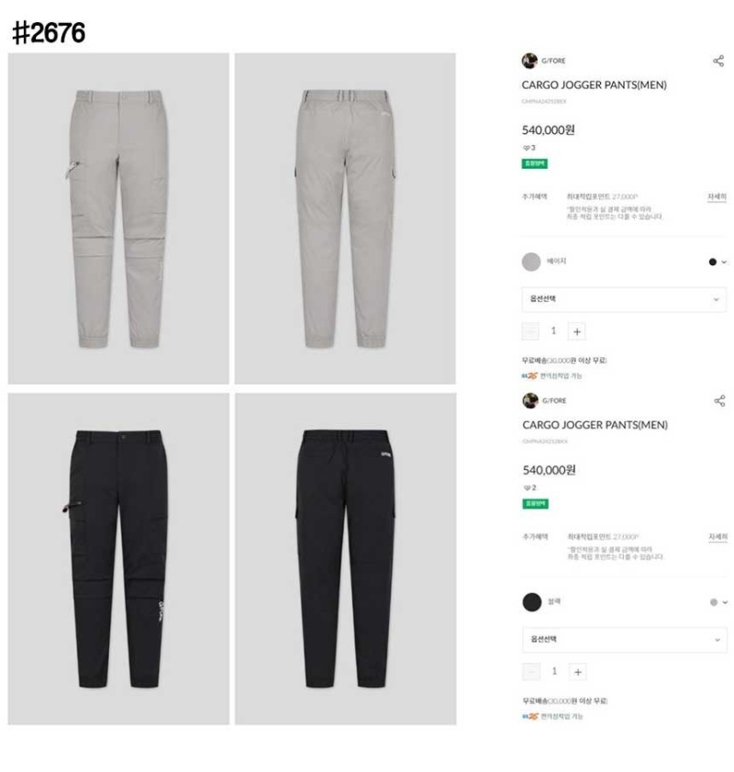
Task: Expand color selector showing gray dot
Action: point(718,602)
